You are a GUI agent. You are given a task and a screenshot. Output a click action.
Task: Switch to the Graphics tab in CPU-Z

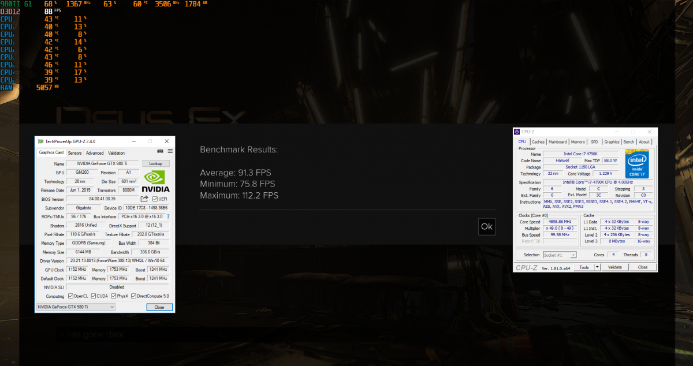(x=612, y=141)
